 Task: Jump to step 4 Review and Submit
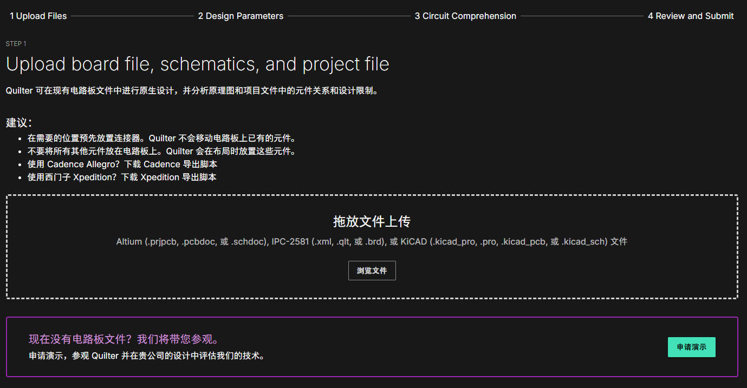point(691,16)
